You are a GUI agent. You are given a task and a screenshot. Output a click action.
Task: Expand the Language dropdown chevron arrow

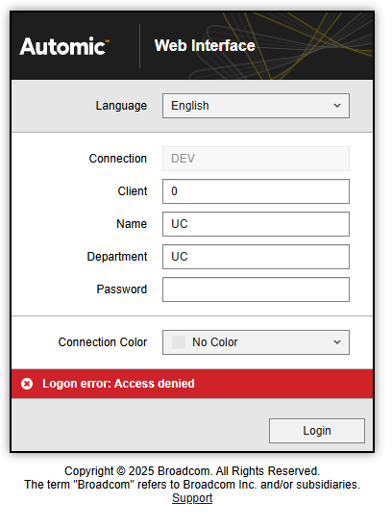(x=337, y=106)
